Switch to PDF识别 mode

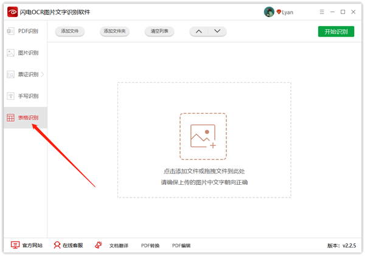[x=26, y=31]
